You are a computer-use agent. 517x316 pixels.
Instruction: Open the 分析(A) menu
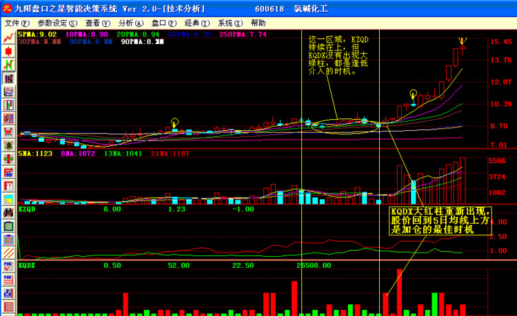(x=131, y=23)
